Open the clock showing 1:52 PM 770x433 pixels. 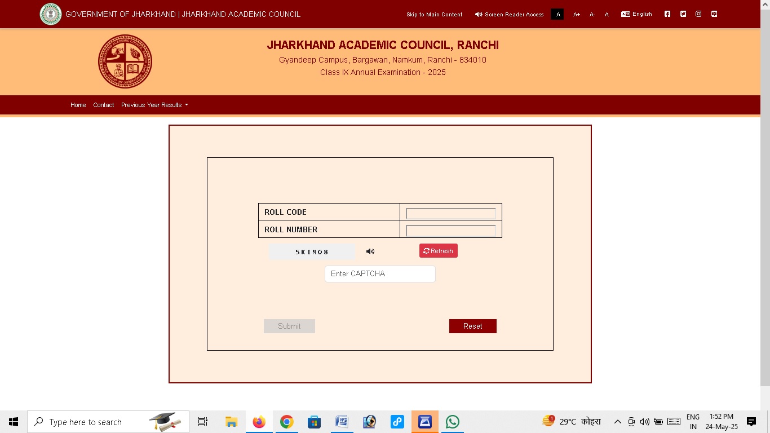(x=722, y=422)
